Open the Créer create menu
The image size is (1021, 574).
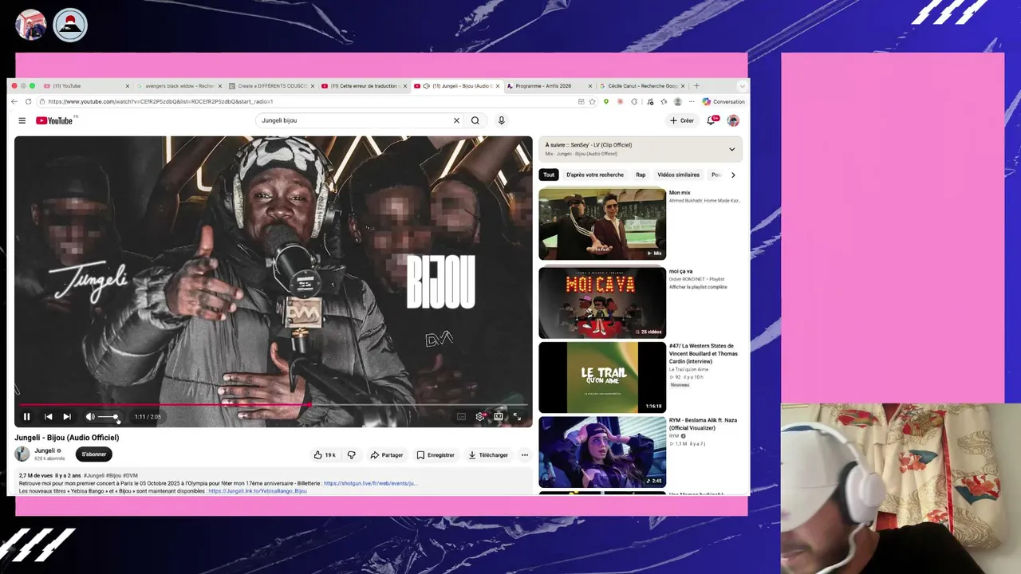[682, 120]
